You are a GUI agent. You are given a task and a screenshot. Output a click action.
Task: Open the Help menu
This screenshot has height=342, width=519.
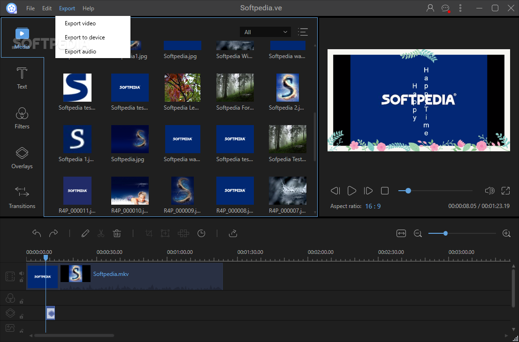88,8
